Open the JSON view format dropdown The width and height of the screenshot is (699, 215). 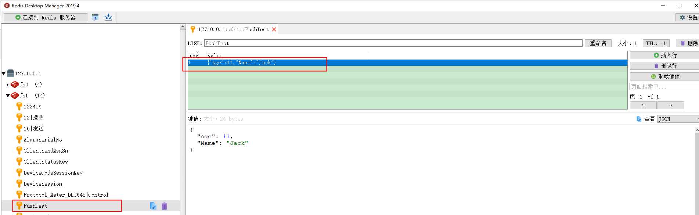pos(678,119)
